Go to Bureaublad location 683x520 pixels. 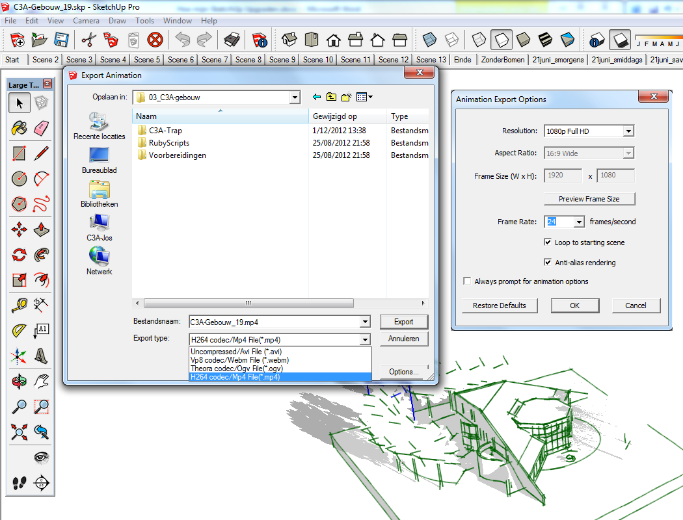pos(100,160)
